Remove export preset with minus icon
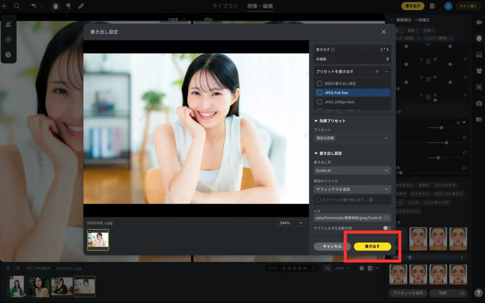This screenshot has height=303, width=485. tap(386, 72)
